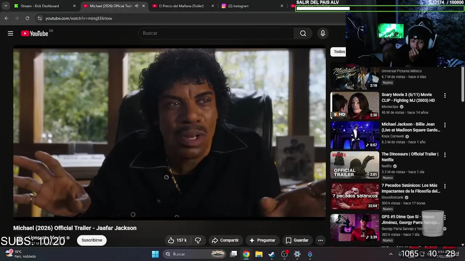Click the video title Michael (2026) Official Trailer
465x261 pixels.
pos(75,228)
